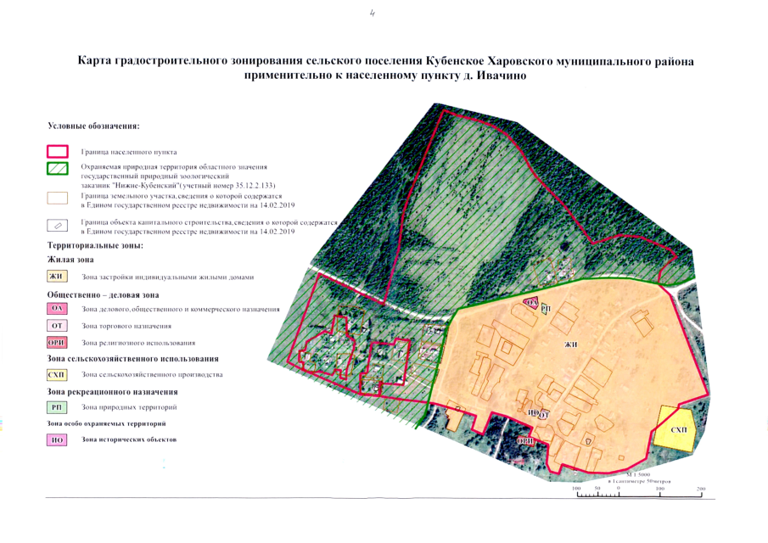768x543 pixels.
Task: Click the green hatched protected territory legend symbol
Action: click(58, 168)
